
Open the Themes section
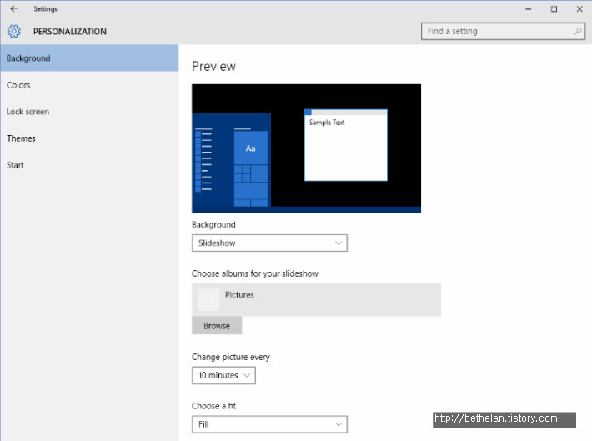coord(89,138)
